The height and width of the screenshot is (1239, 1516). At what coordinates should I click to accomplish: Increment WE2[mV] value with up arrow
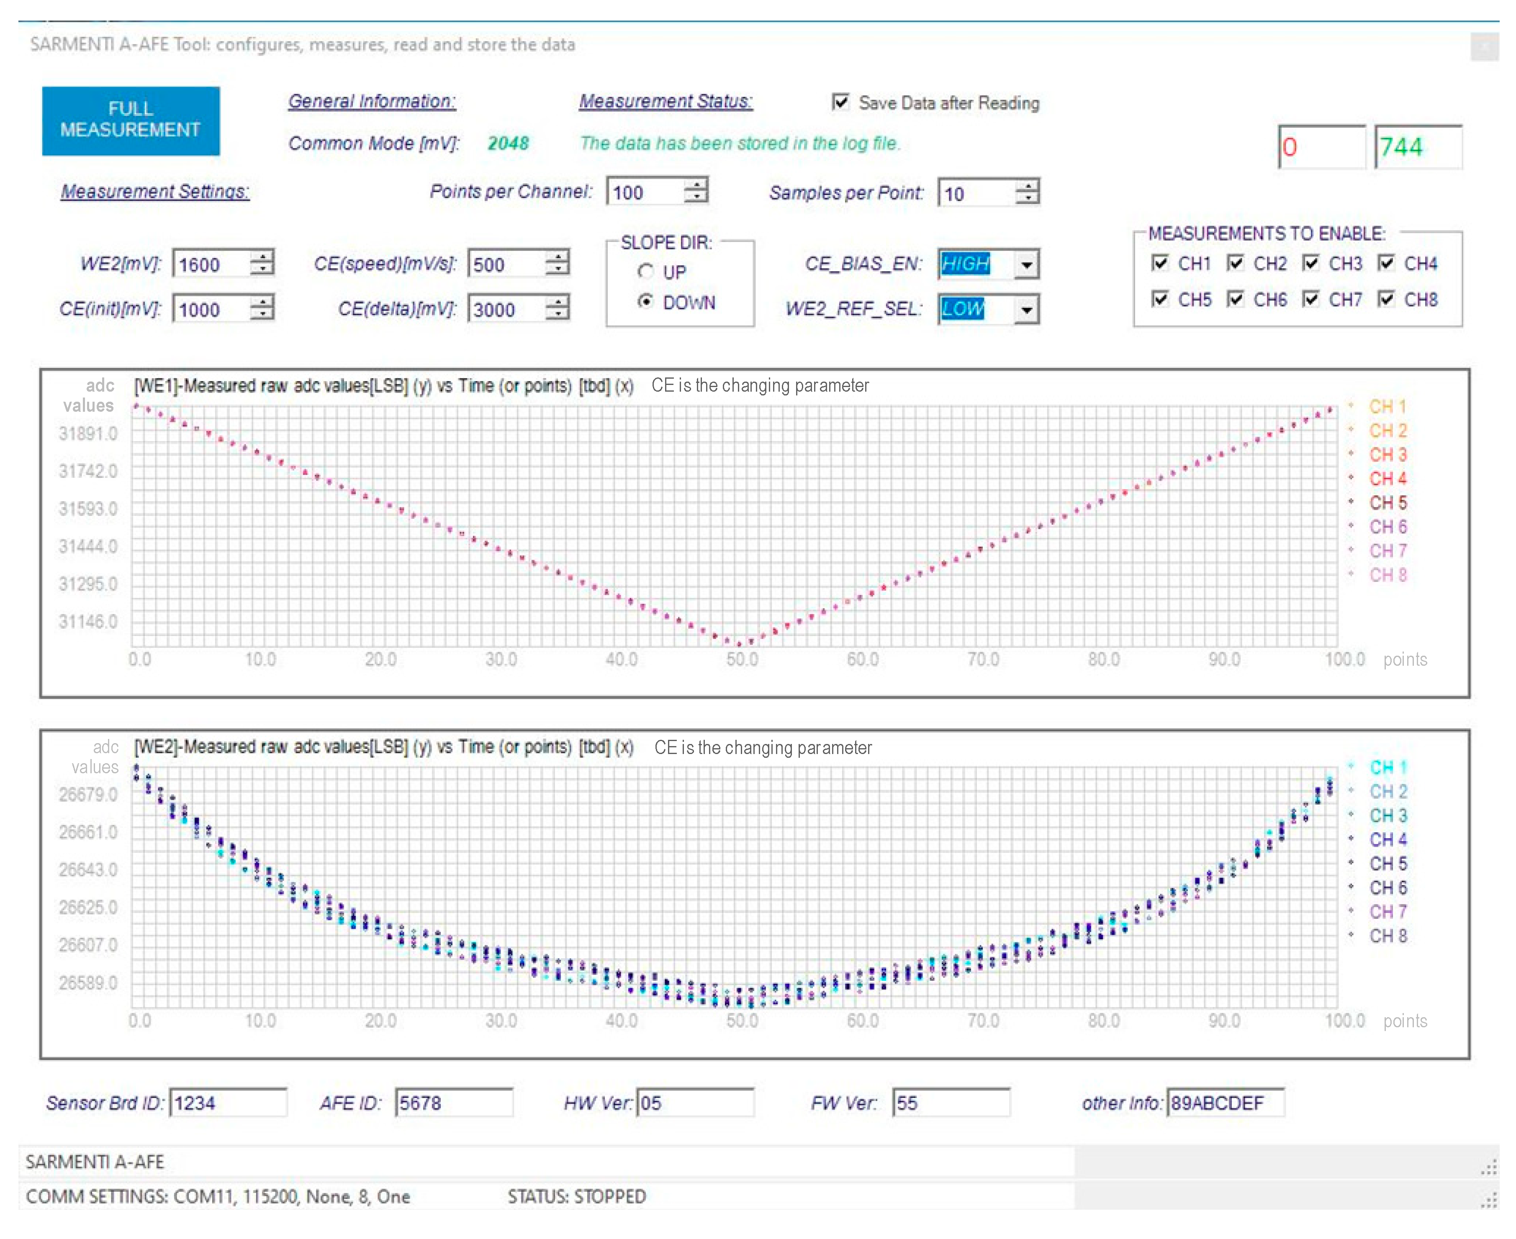(x=263, y=257)
